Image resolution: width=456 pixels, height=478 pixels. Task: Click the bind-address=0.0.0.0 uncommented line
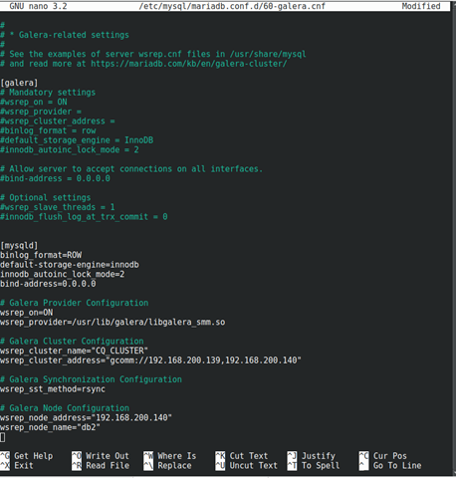click(48, 284)
